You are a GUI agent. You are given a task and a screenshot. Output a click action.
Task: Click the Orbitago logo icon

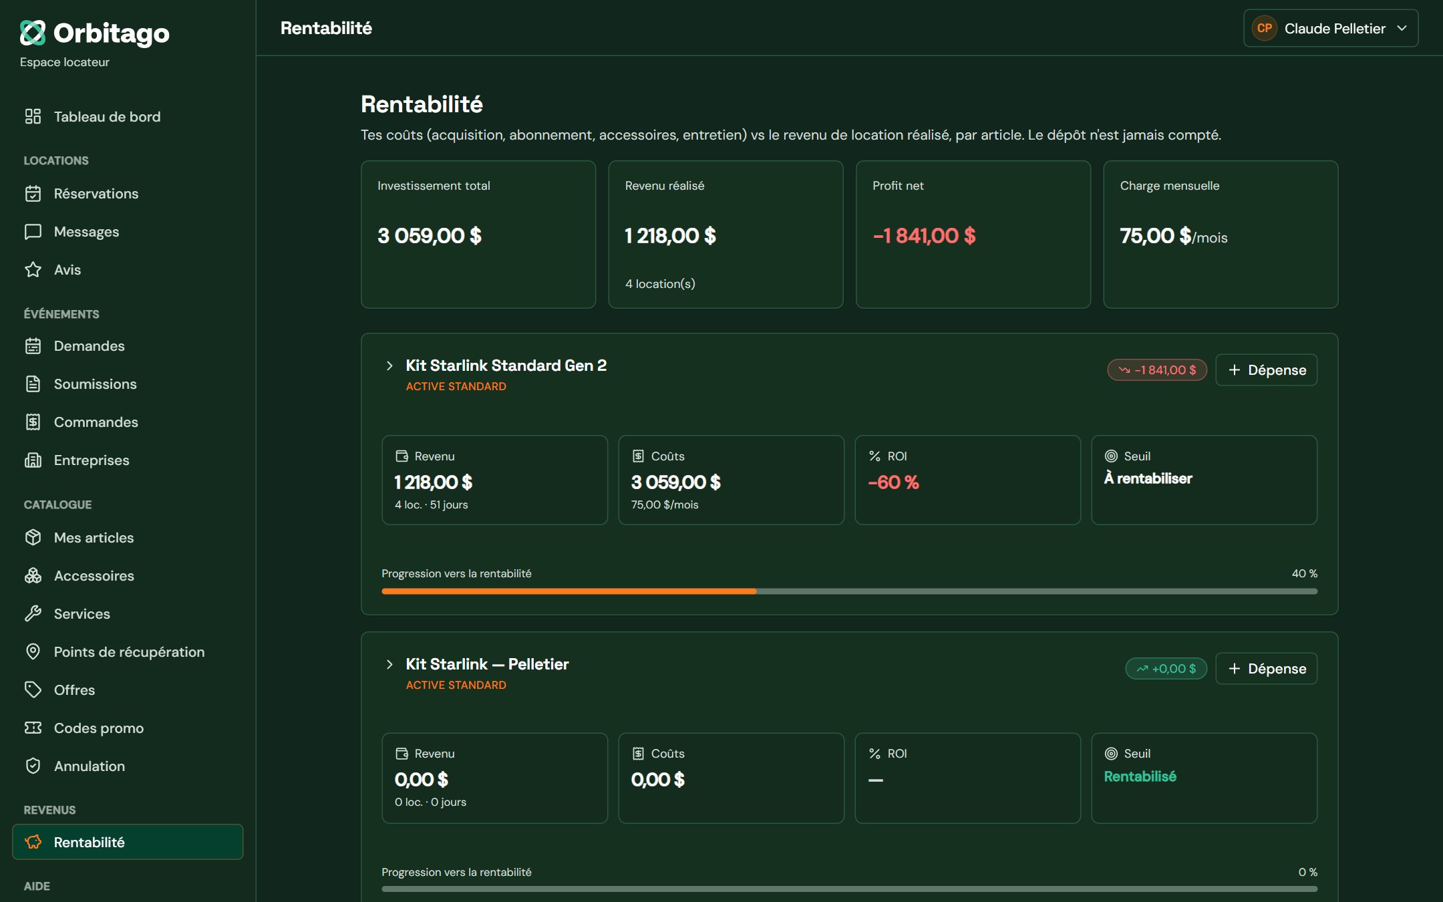click(33, 33)
